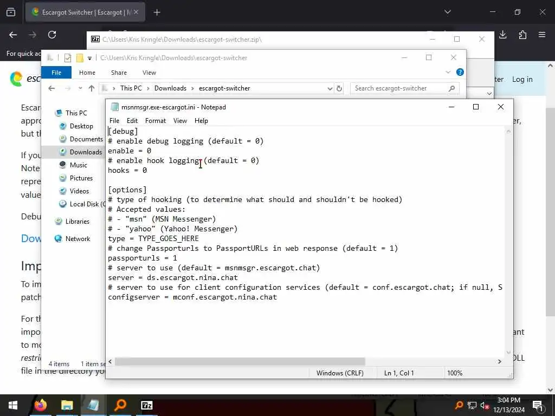Open Notepad's View menu
The image size is (555, 416).
(x=180, y=121)
